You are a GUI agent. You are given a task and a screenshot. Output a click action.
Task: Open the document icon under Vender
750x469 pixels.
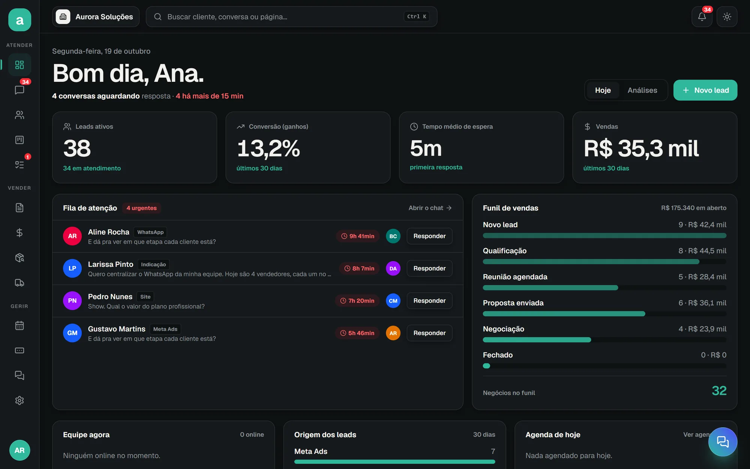(19, 207)
